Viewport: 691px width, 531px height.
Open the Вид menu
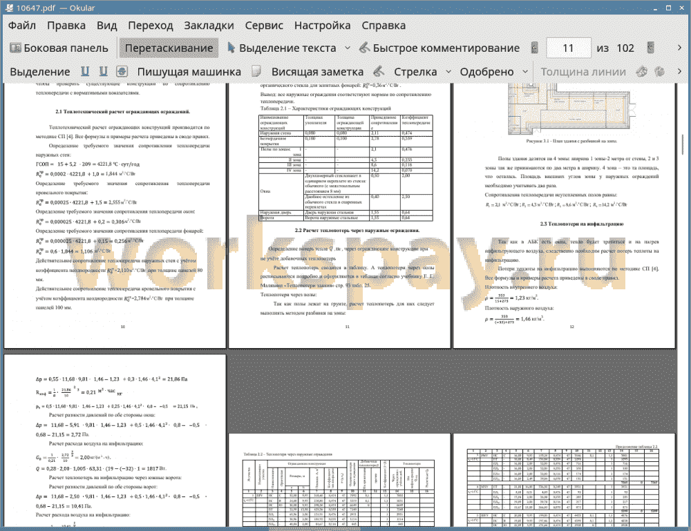(x=106, y=26)
